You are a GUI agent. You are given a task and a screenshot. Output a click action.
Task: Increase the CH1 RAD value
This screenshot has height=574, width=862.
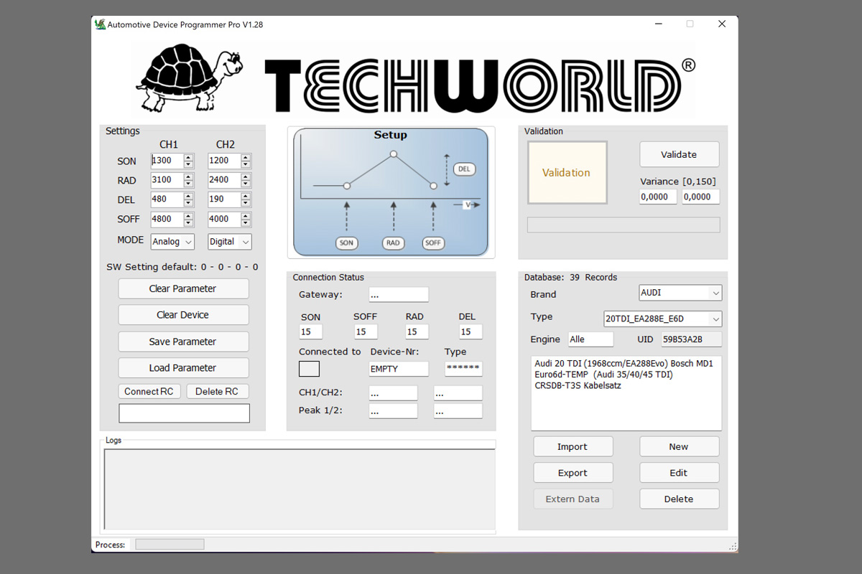point(188,177)
